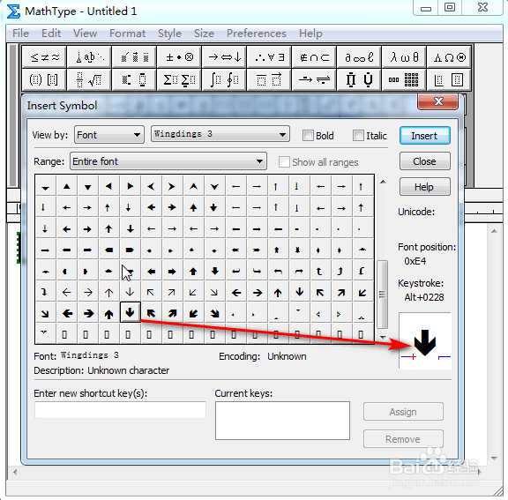Open the Format menu
Viewport: 508px width, 500px height.
[127, 34]
